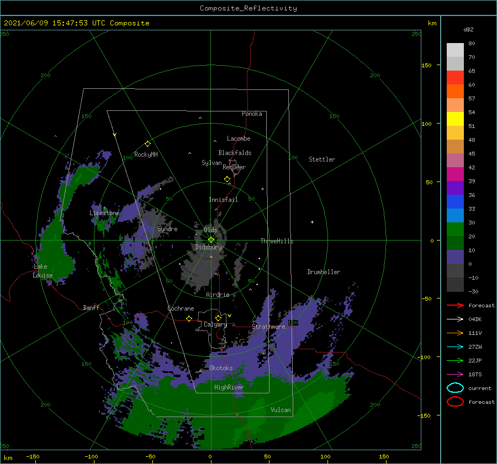Click the Drumheller label
Viewport: 497px width, 464px height.
[324, 272]
